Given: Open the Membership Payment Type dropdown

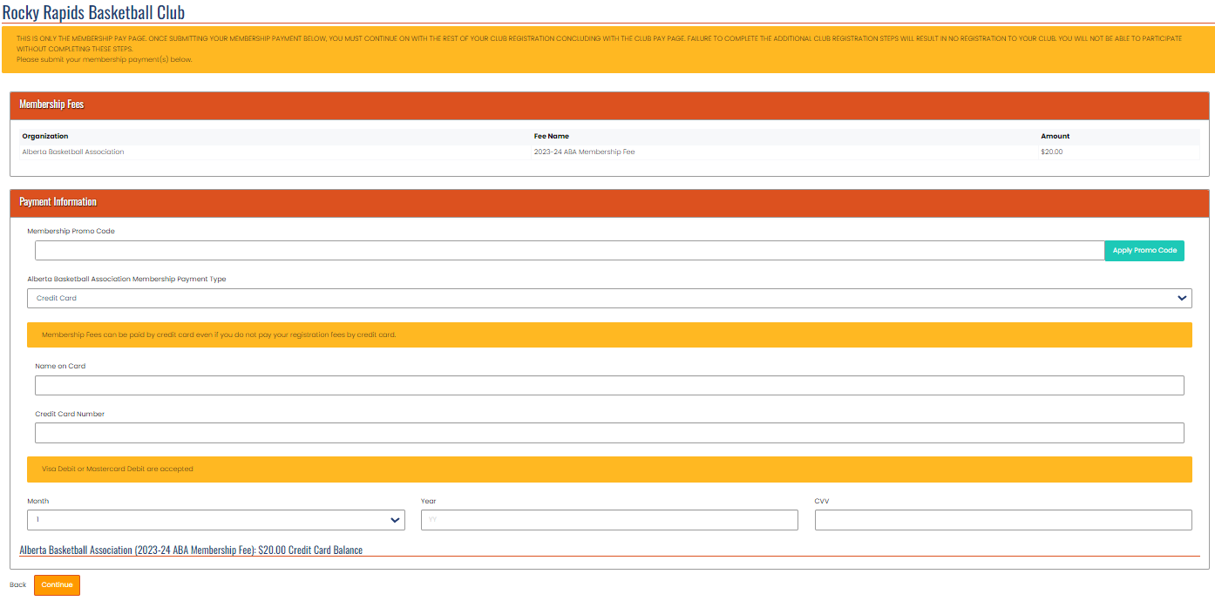Looking at the screenshot, I should coord(609,298).
